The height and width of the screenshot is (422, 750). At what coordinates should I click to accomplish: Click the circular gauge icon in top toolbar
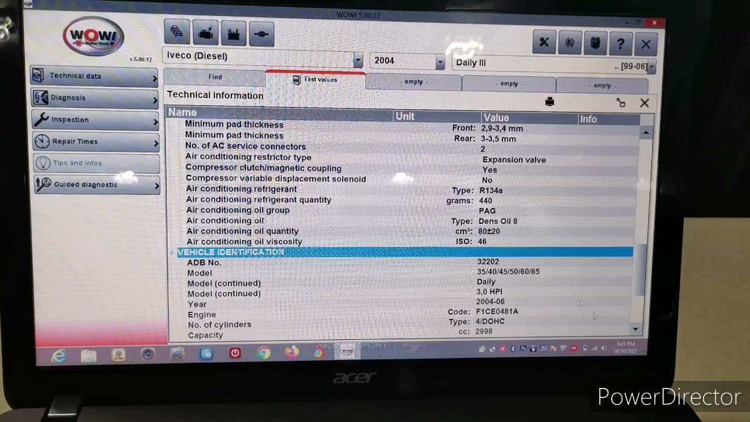pos(570,43)
